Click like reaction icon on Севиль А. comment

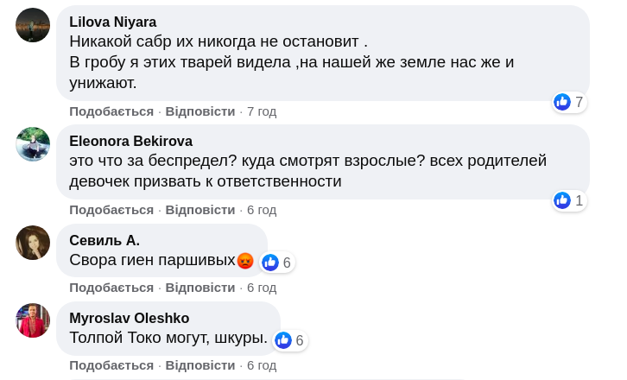270,262
